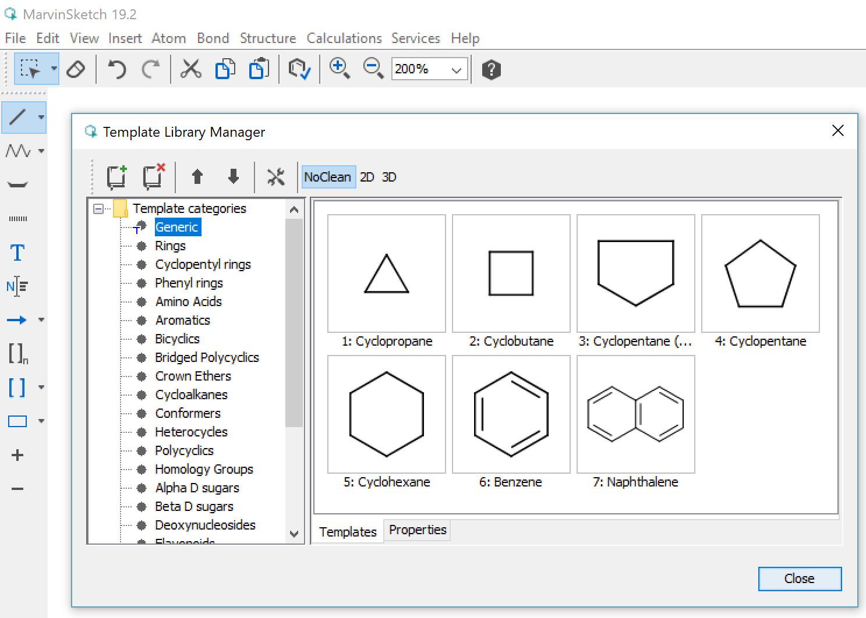Image resolution: width=866 pixels, height=618 pixels.
Task: Click the Zoom In magnifier icon
Action: point(339,69)
